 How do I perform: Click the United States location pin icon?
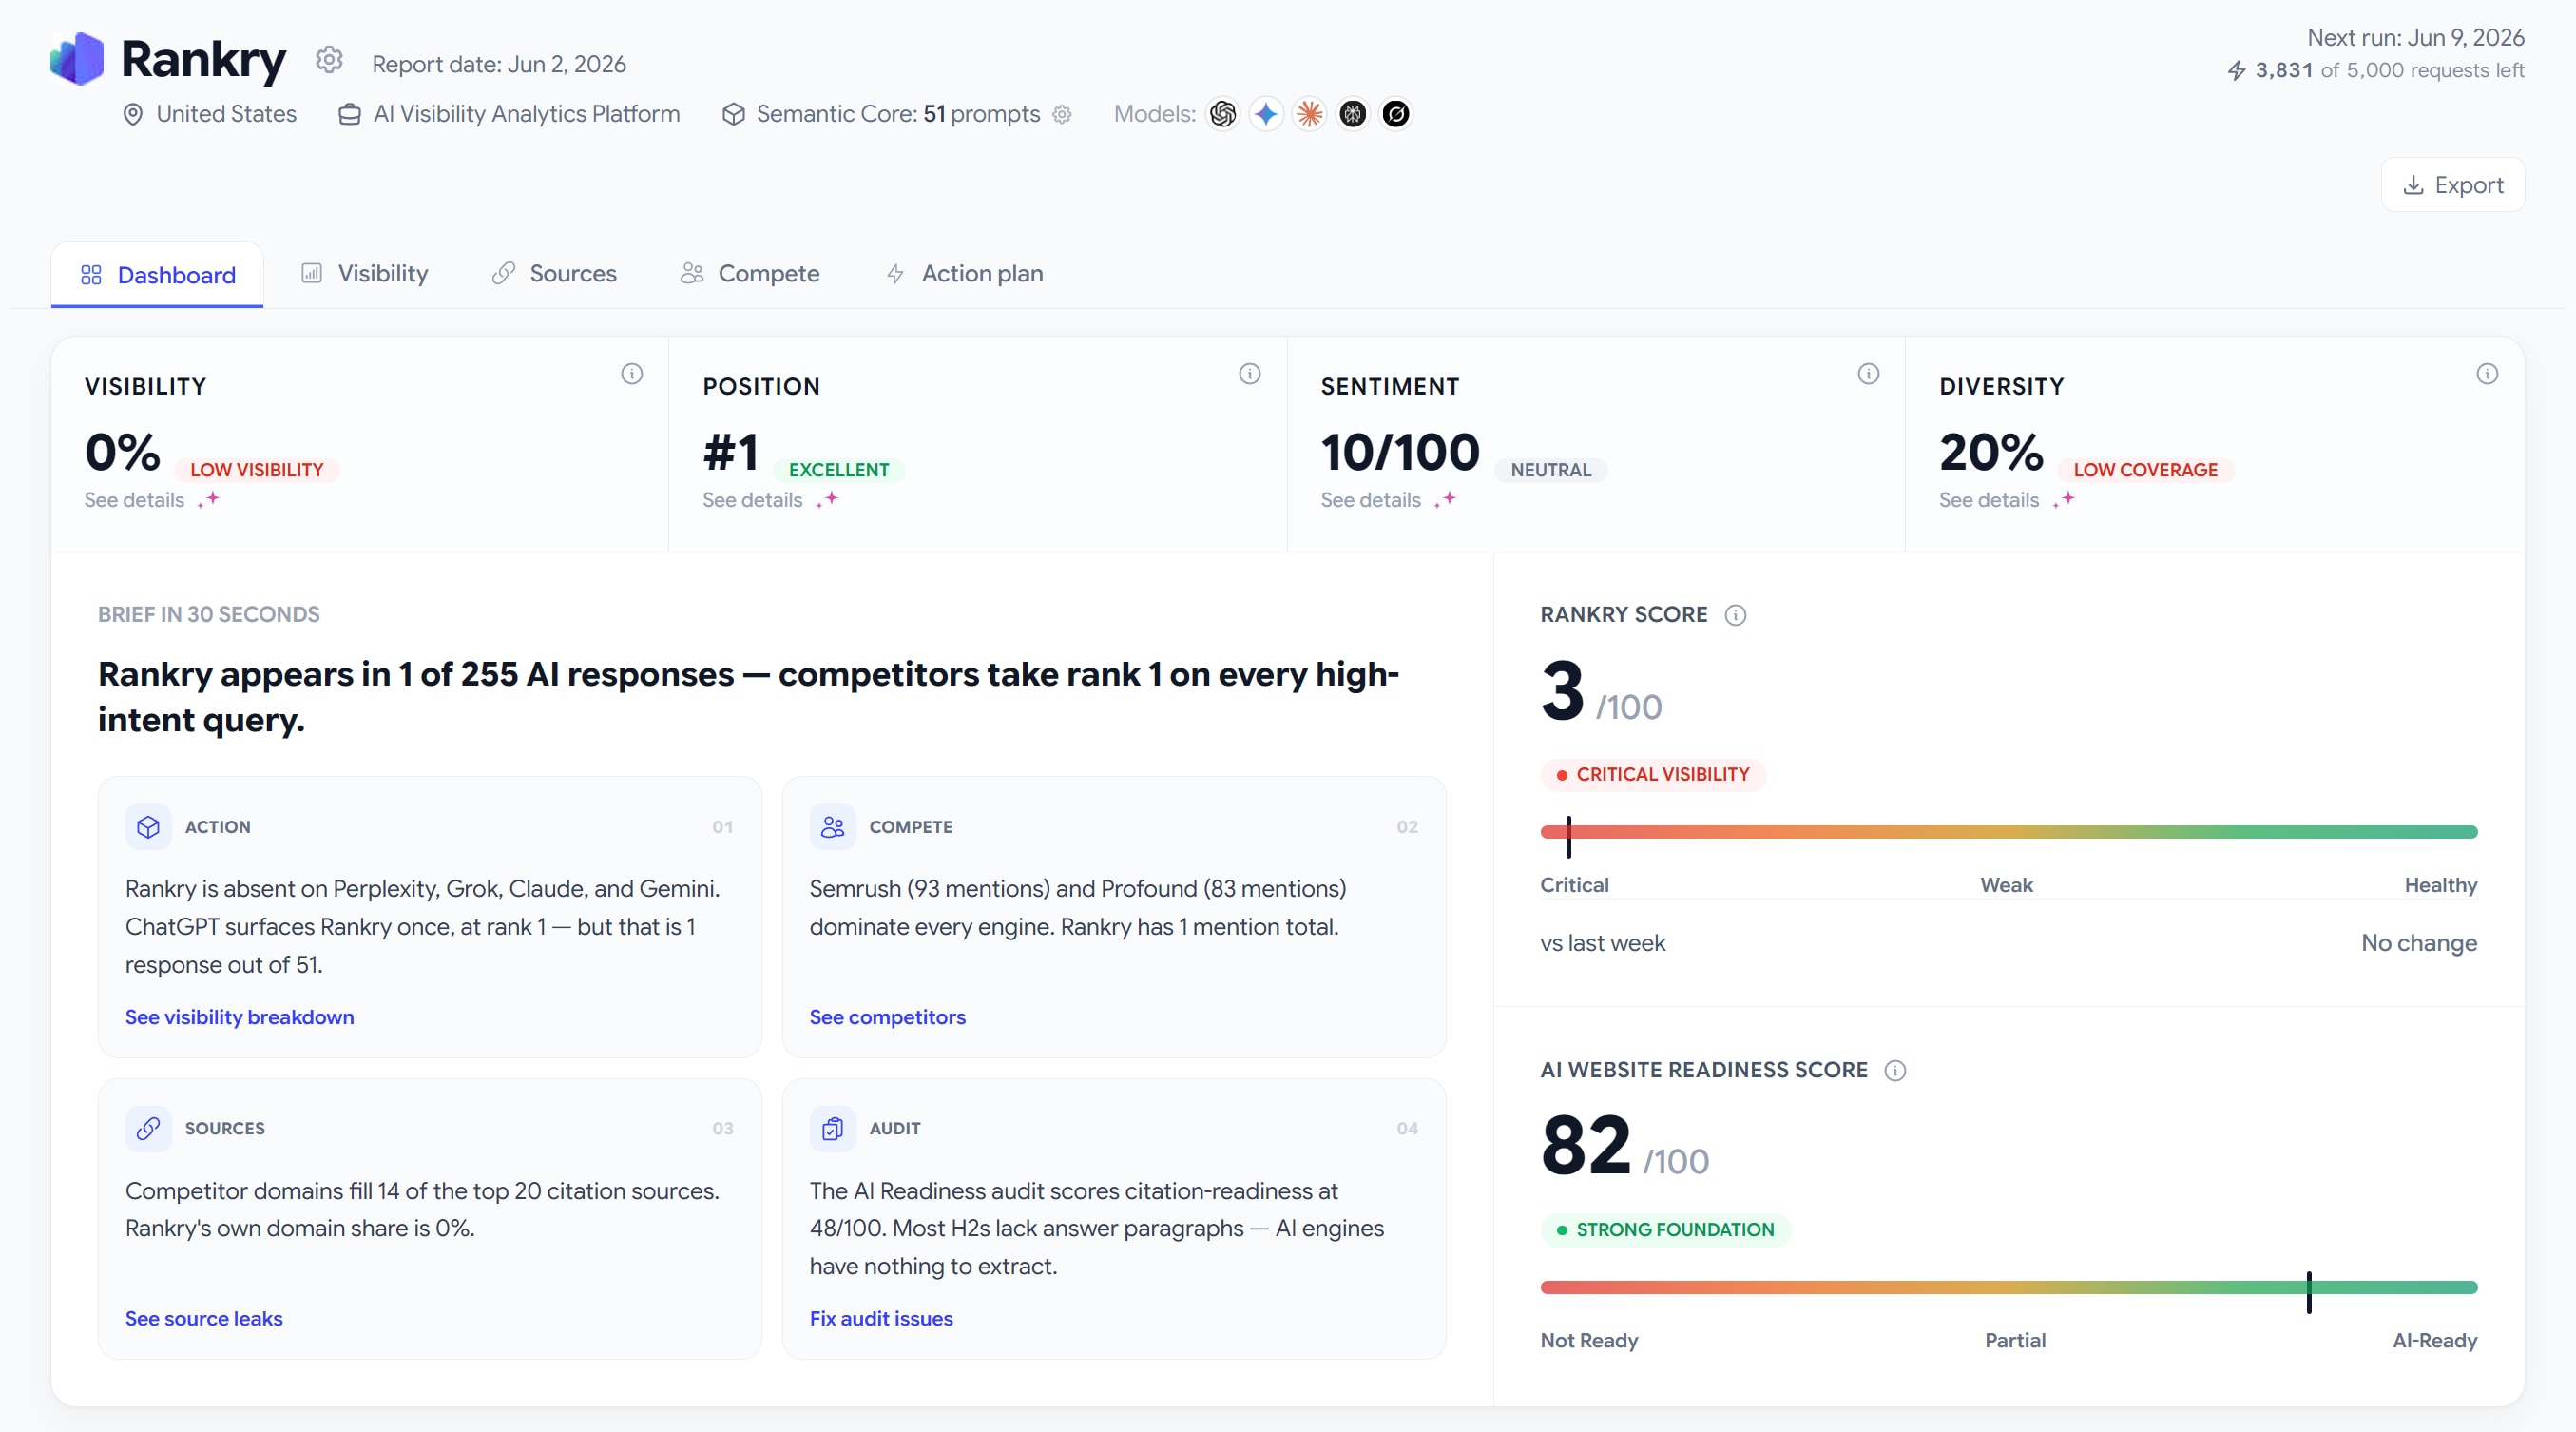pos(132,114)
